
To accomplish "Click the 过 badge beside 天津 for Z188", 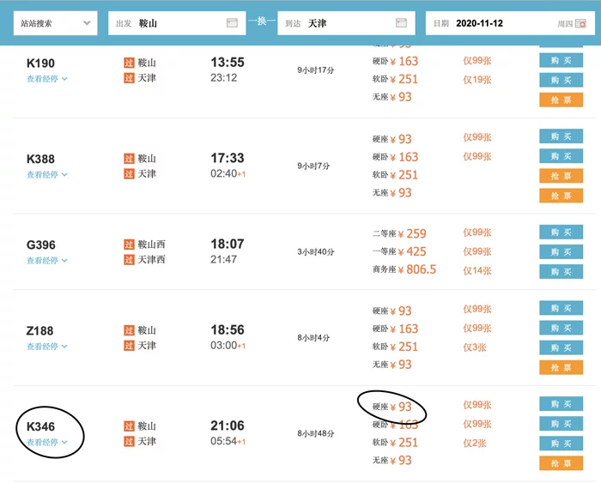I will pyautogui.click(x=129, y=346).
